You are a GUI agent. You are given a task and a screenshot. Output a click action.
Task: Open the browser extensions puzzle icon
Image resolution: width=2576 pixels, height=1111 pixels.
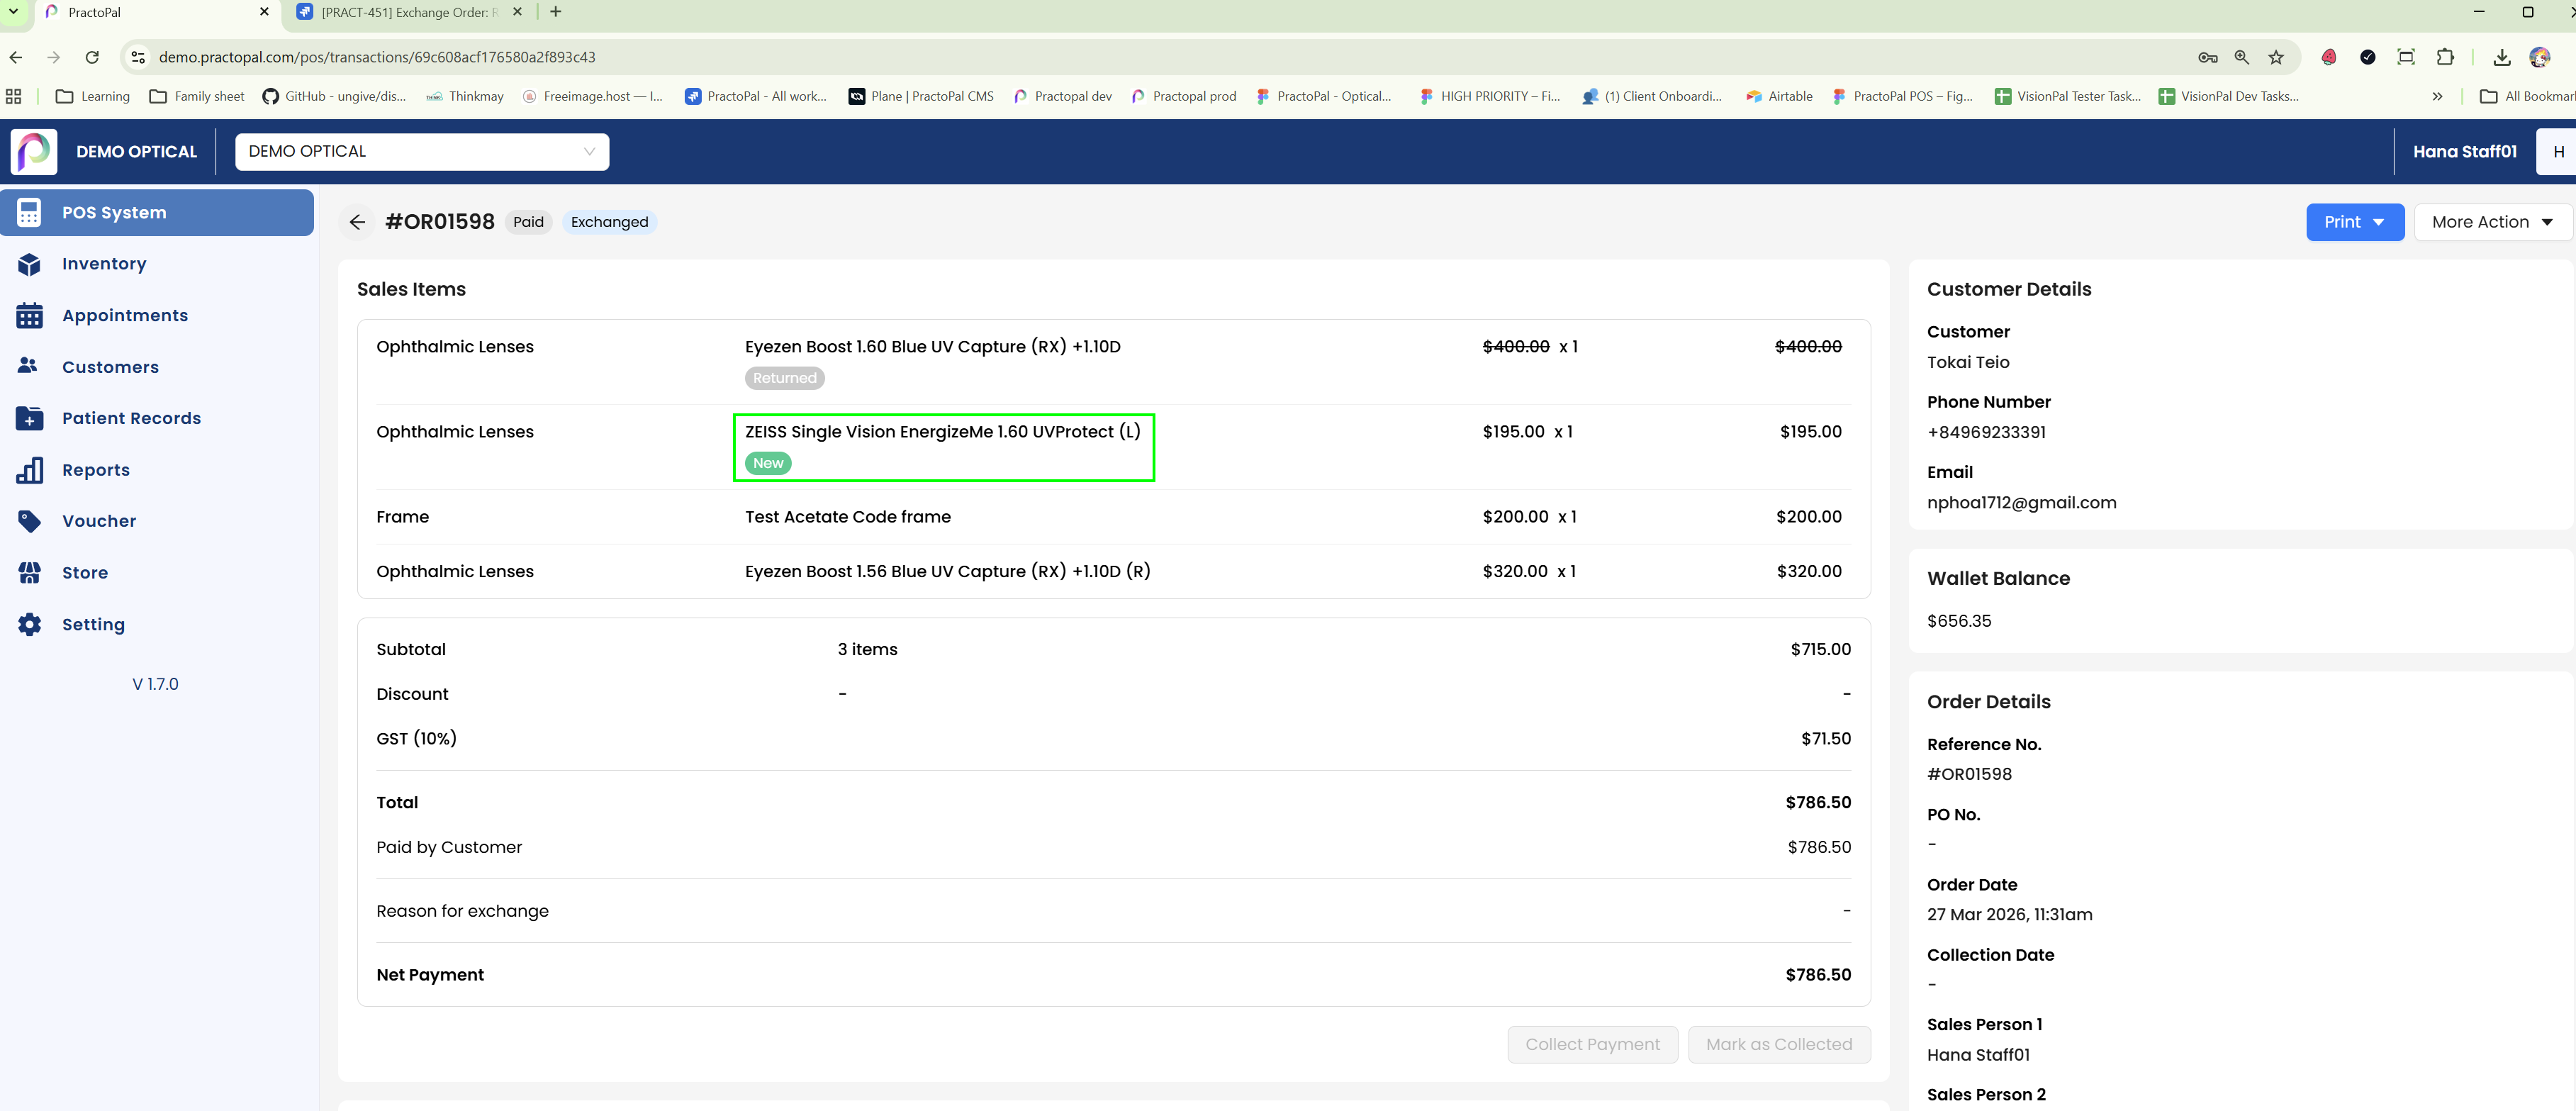(2446, 57)
